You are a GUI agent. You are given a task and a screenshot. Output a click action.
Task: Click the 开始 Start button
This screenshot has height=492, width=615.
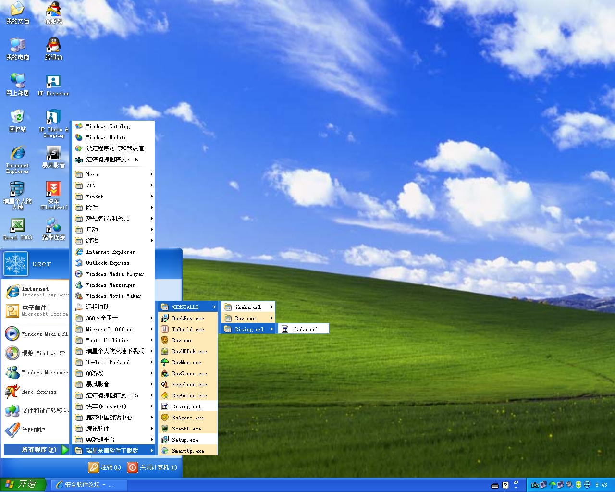(x=22, y=485)
